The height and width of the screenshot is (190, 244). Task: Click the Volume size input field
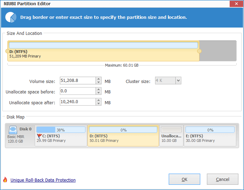[x=78, y=81]
